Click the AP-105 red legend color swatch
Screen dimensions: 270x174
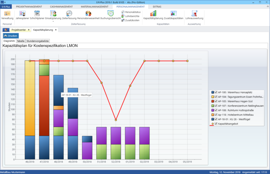point(212,101)
